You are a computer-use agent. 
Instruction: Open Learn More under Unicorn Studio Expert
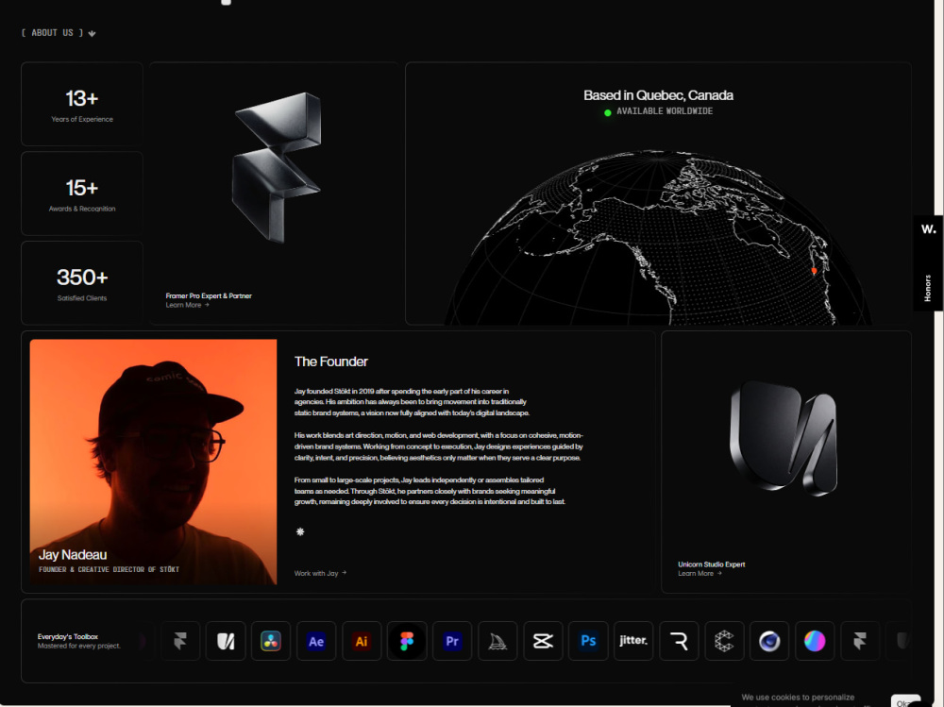(x=700, y=573)
